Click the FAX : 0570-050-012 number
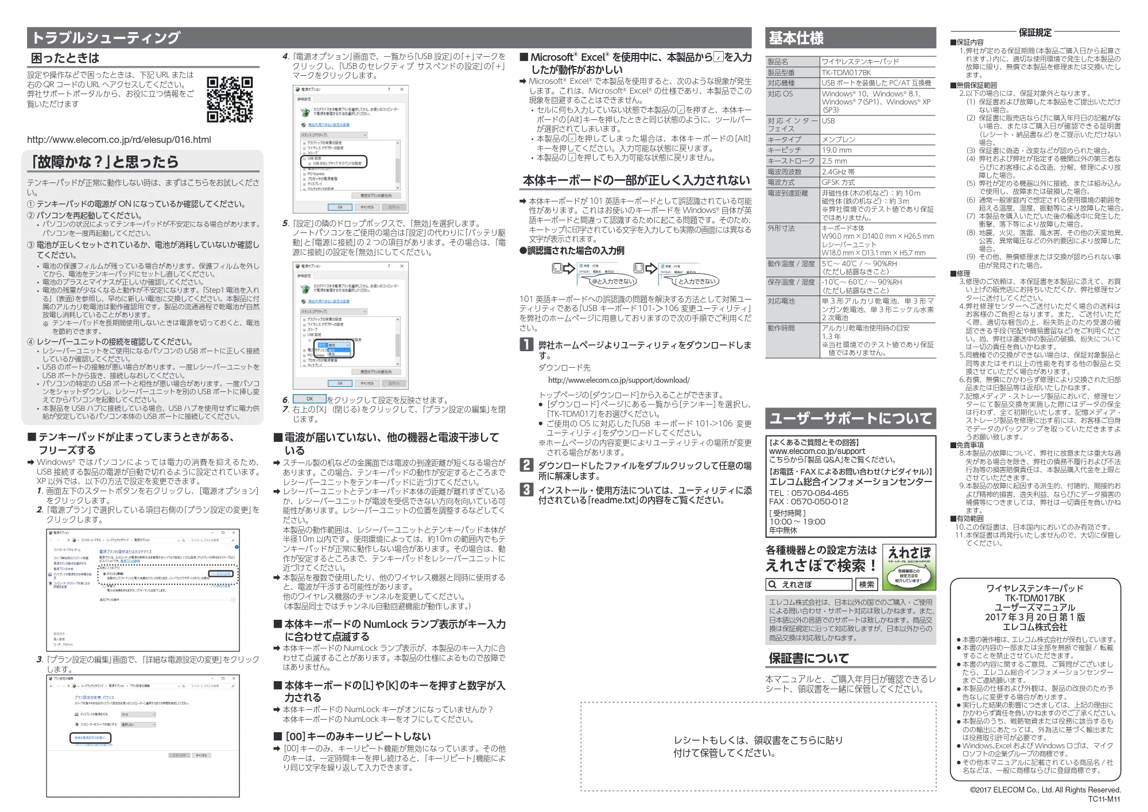Image resolution: width=1148 pixels, height=812 pixels. (809, 502)
